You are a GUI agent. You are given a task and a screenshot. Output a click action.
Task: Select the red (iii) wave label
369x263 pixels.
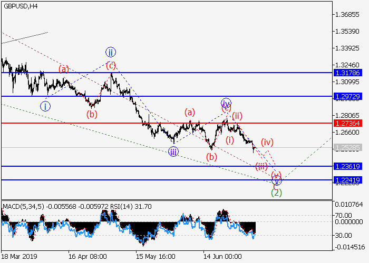[261, 167]
